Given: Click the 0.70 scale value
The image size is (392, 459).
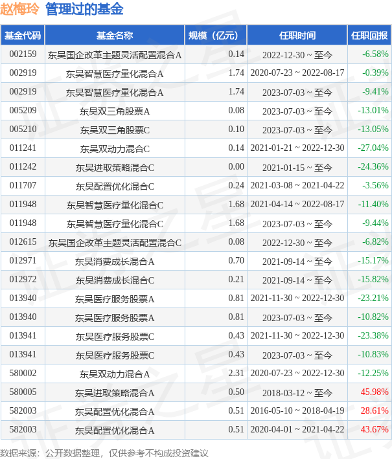Looking at the screenshot, I should 236,260.
